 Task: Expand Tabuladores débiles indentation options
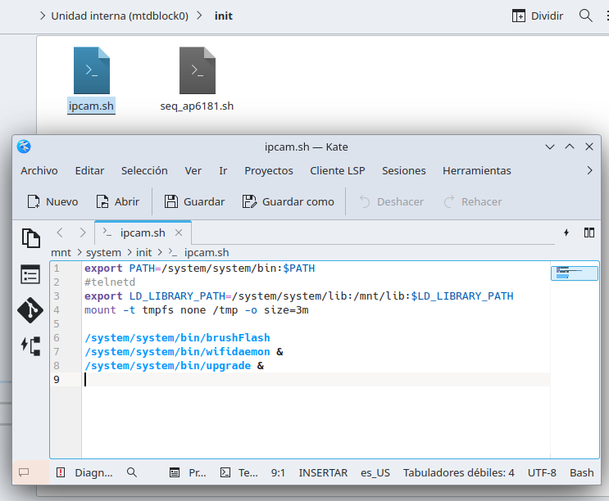pos(458,472)
